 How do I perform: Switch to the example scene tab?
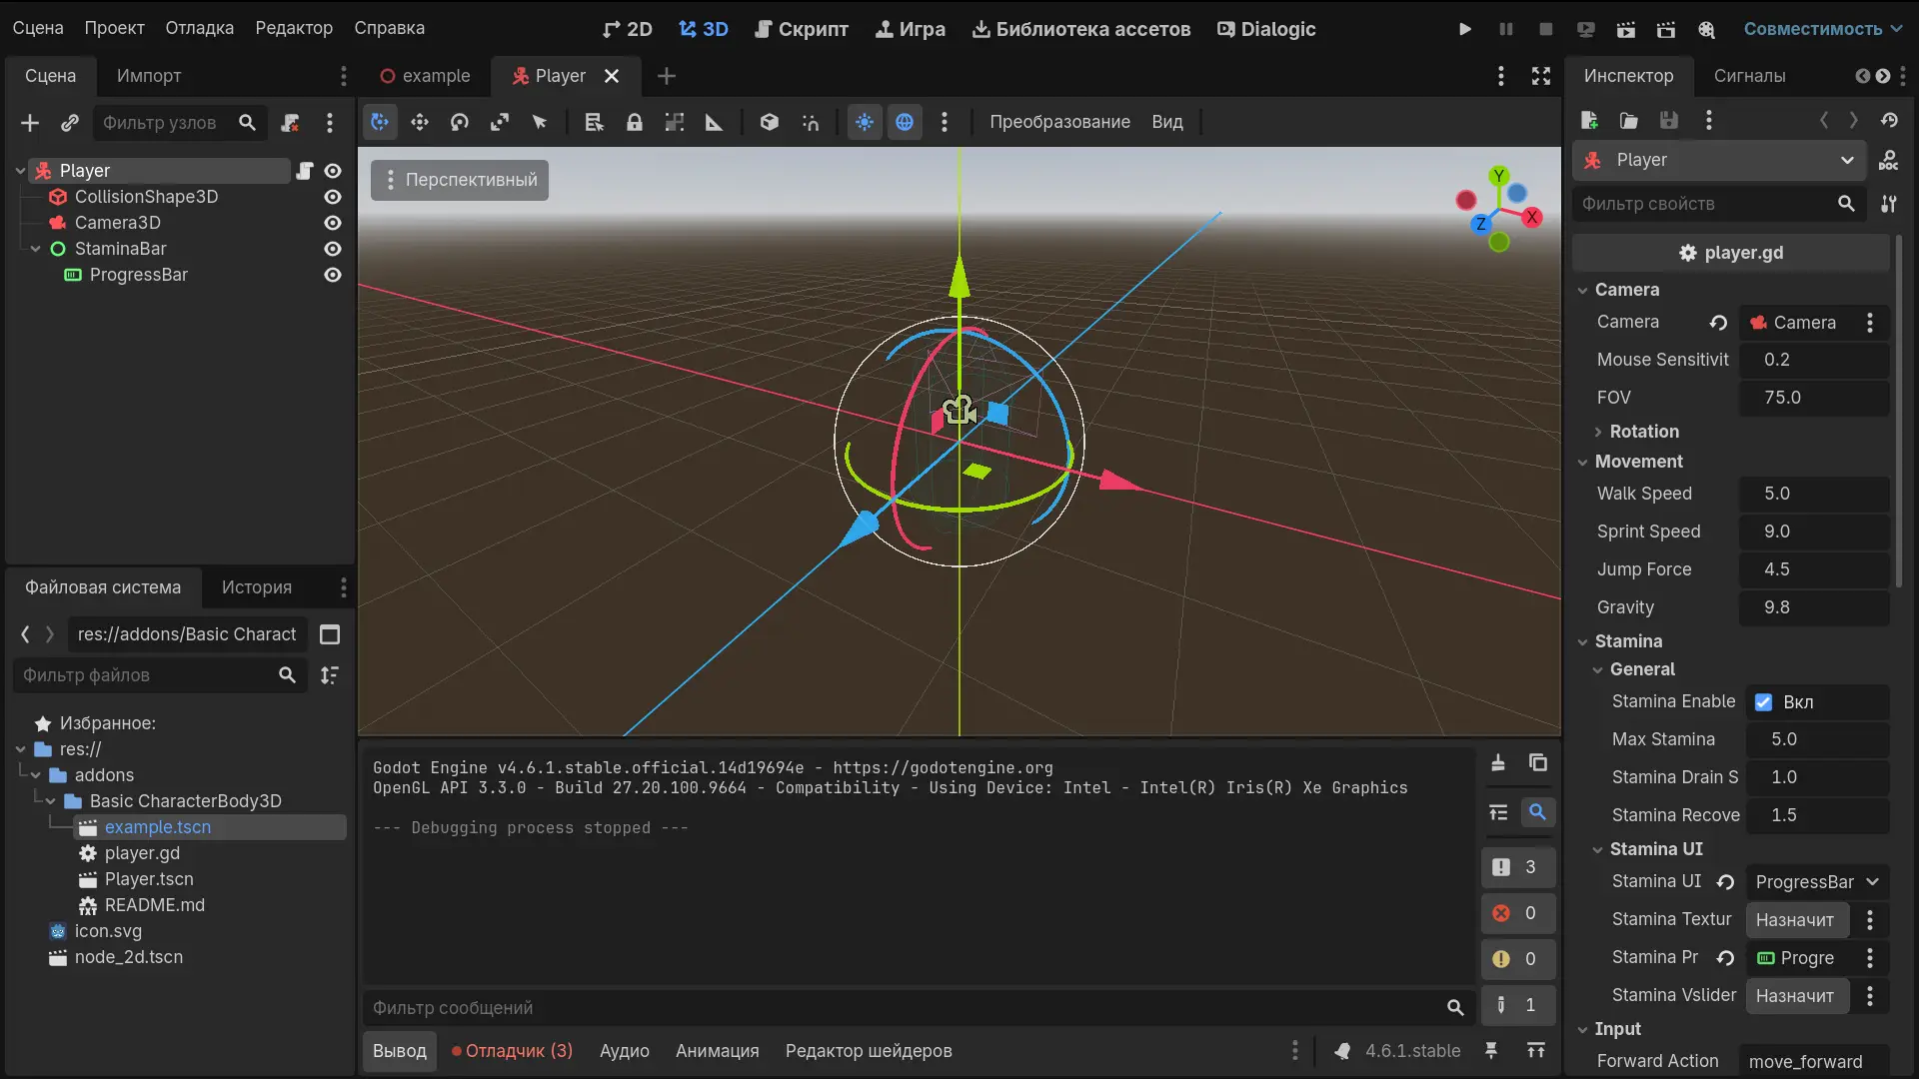click(437, 75)
